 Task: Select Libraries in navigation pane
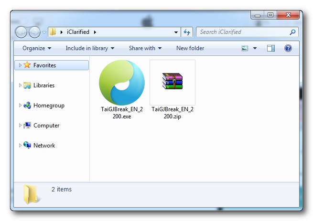[44, 85]
